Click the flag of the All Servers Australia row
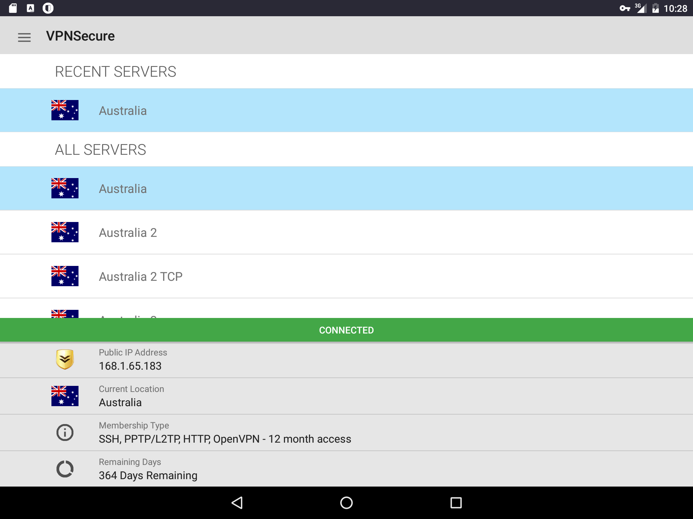 (x=65, y=188)
